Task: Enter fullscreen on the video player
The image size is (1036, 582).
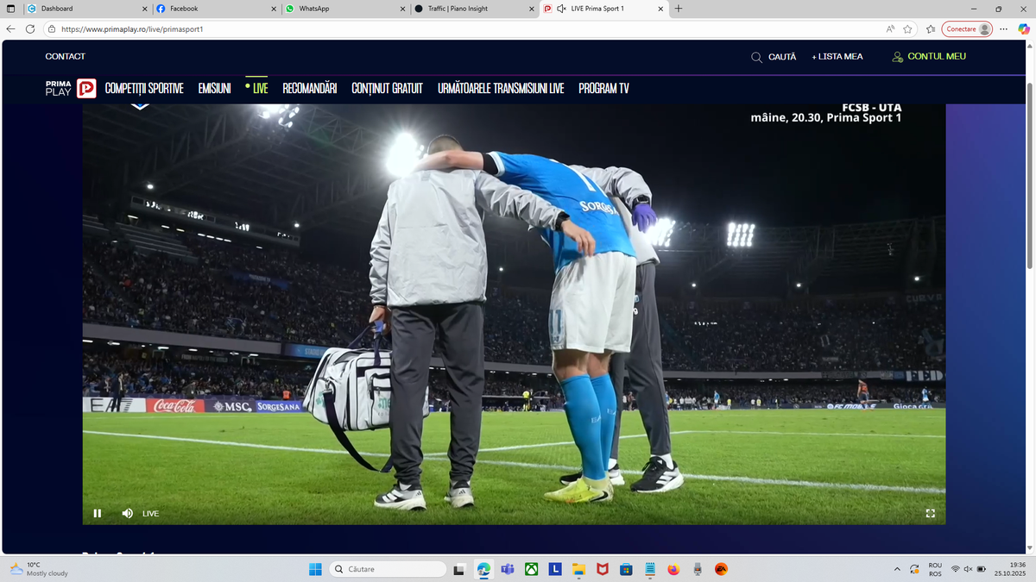Action: coord(931,513)
